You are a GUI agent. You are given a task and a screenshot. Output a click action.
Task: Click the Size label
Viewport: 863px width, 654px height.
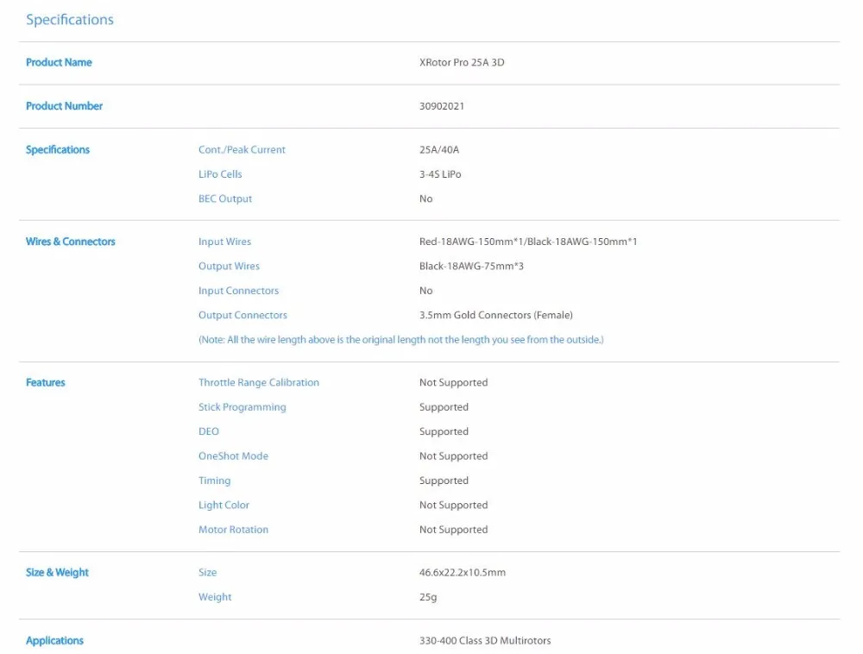click(x=207, y=573)
